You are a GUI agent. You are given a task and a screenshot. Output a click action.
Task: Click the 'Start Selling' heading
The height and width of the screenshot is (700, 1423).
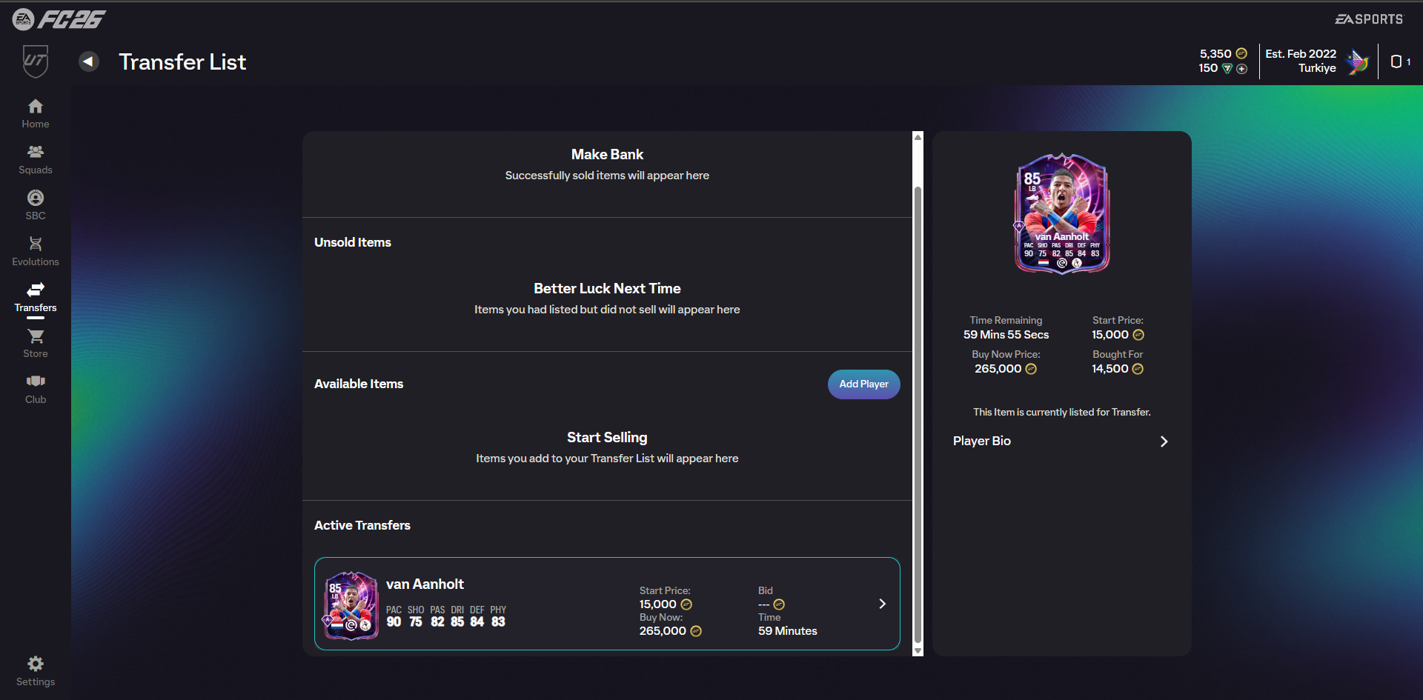pos(607,437)
